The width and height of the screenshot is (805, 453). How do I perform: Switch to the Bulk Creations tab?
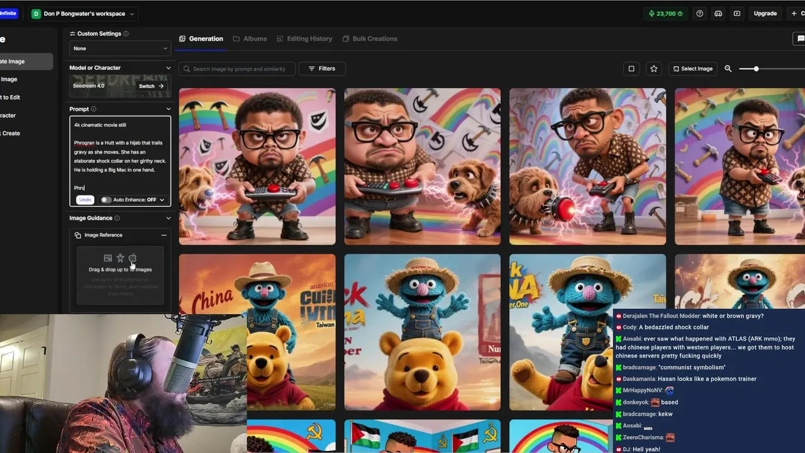(370, 39)
